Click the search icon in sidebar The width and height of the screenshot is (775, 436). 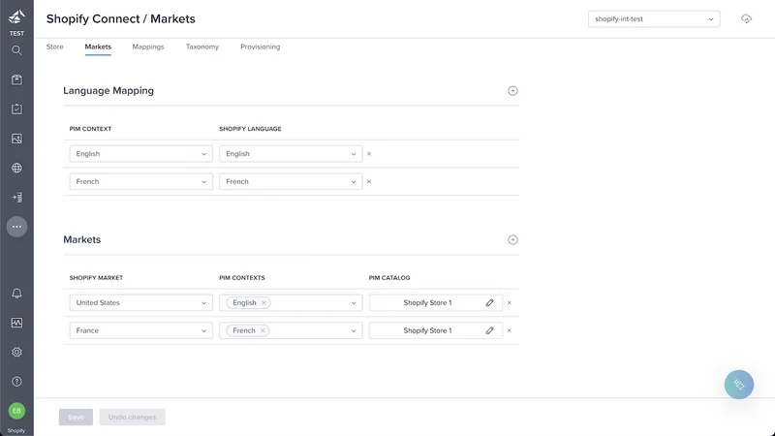(16, 50)
